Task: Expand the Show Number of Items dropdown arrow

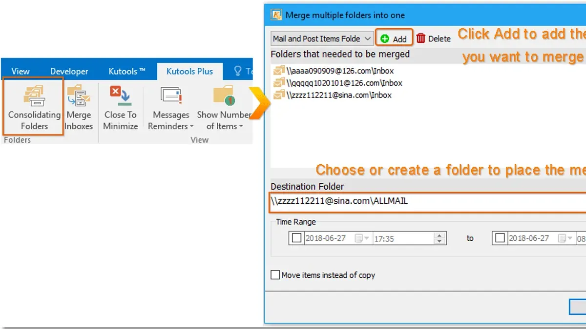Action: click(241, 127)
